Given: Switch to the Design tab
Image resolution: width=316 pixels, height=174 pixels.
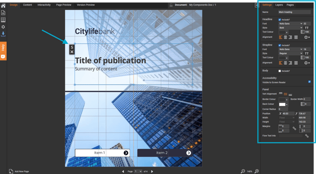Looking at the screenshot, I should point(14,5).
